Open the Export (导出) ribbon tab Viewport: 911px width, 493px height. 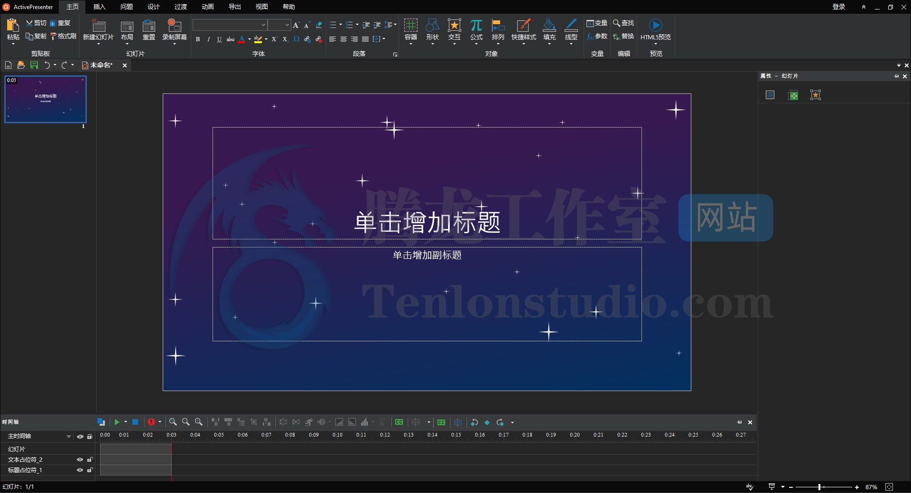(234, 7)
